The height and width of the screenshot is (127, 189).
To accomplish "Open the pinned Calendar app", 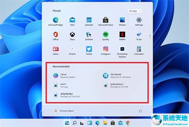I will click(x=89, y=21).
